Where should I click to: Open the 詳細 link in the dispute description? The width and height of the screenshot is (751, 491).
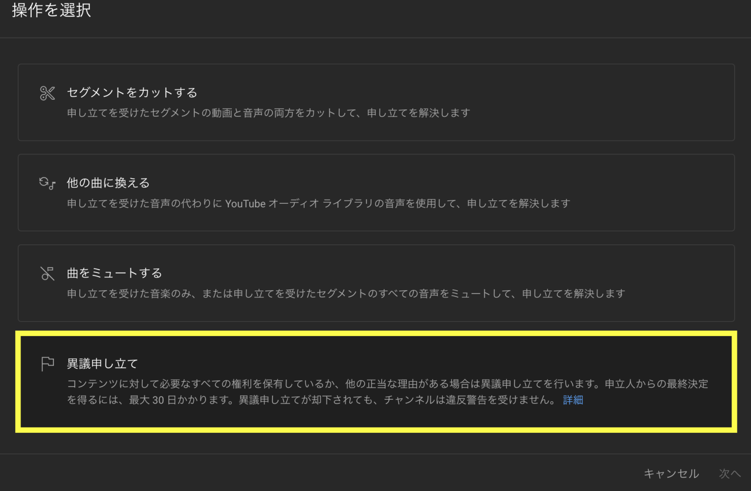click(x=573, y=400)
